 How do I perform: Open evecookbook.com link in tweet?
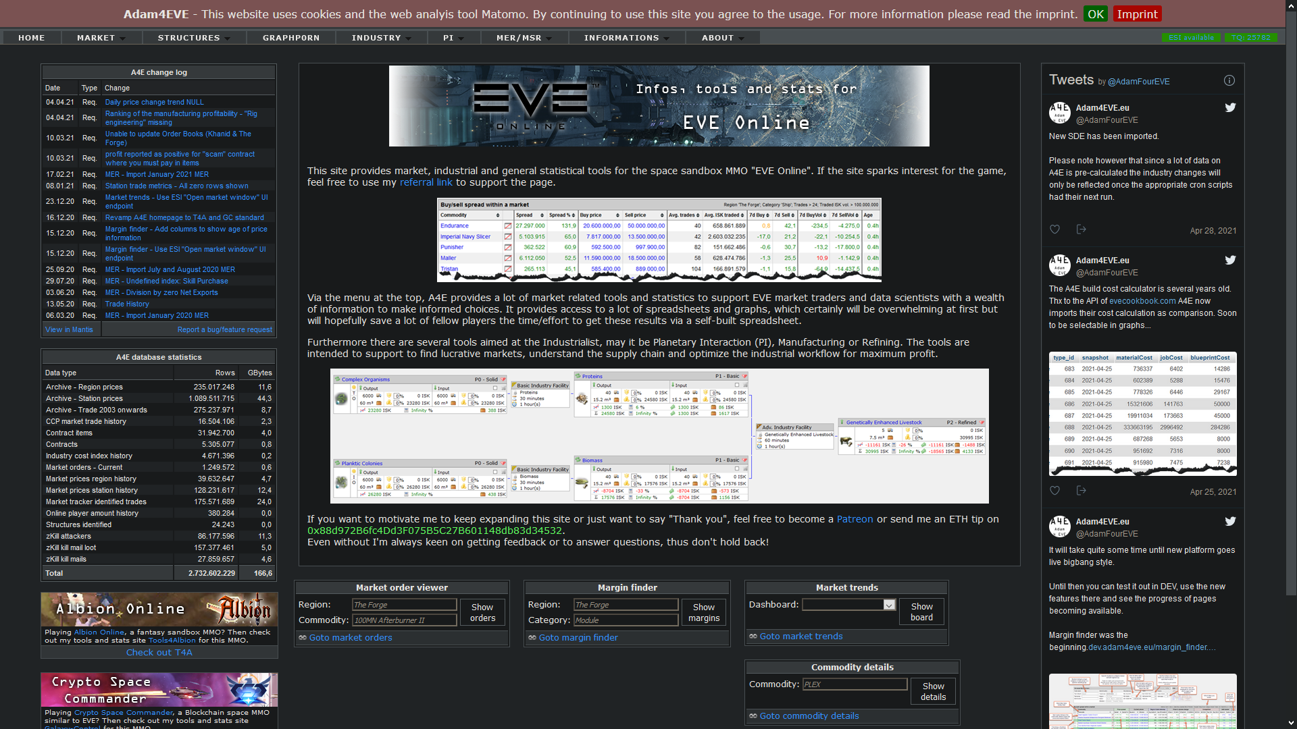tap(1142, 301)
